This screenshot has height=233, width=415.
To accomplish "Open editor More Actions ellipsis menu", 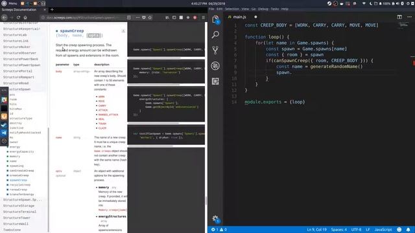I will [x=409, y=17].
